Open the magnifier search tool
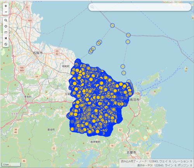 6,20
